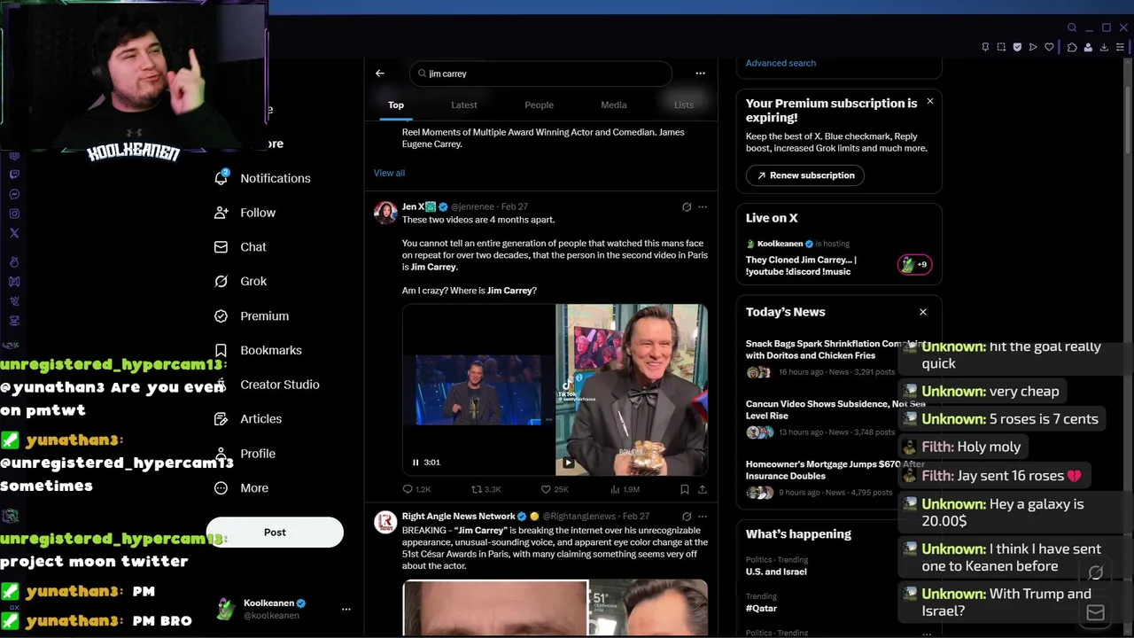The height and width of the screenshot is (638, 1134).
Task: Close Today's News panel
Action: coord(923,312)
